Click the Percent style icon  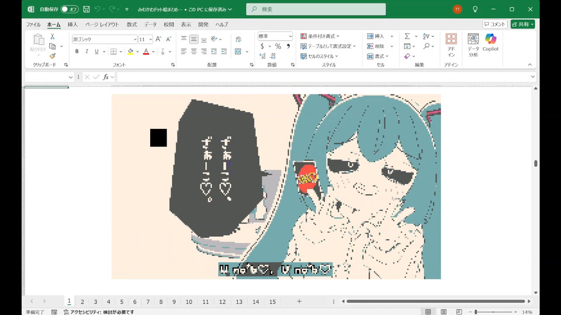click(x=278, y=46)
